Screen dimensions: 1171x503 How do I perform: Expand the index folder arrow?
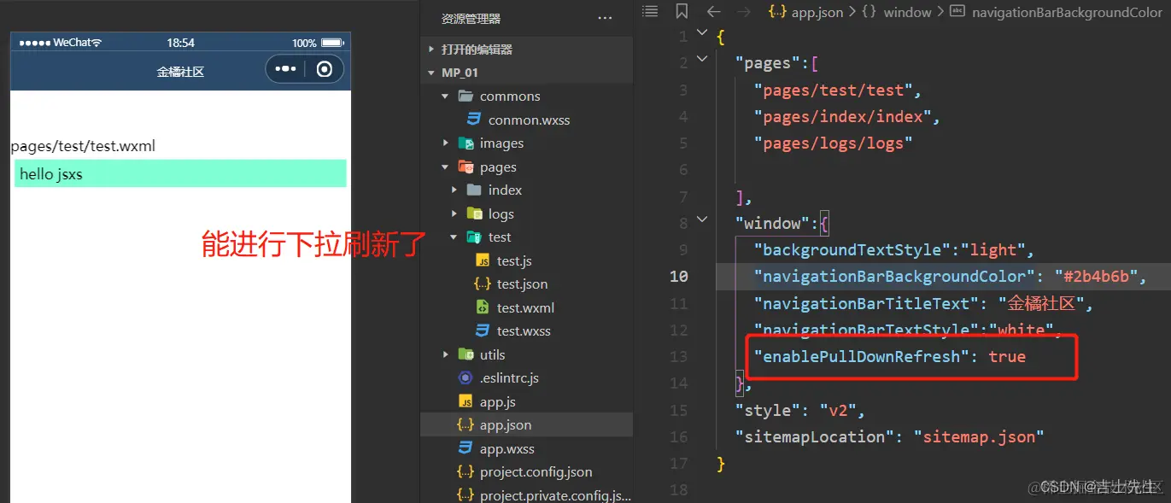(454, 190)
